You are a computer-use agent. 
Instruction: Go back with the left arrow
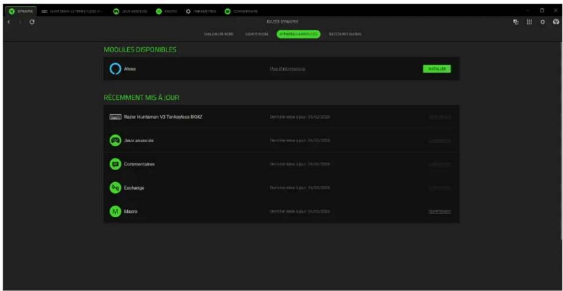pos(9,22)
